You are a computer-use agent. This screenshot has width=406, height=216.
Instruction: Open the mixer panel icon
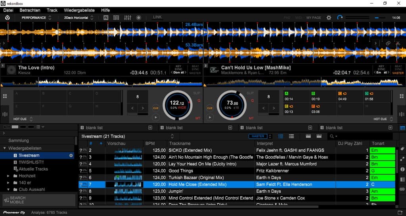point(128,17)
